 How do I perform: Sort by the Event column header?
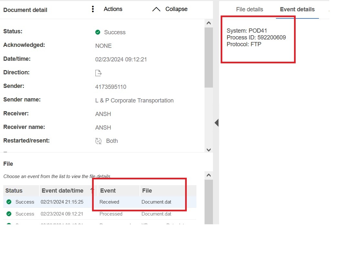pos(108,191)
